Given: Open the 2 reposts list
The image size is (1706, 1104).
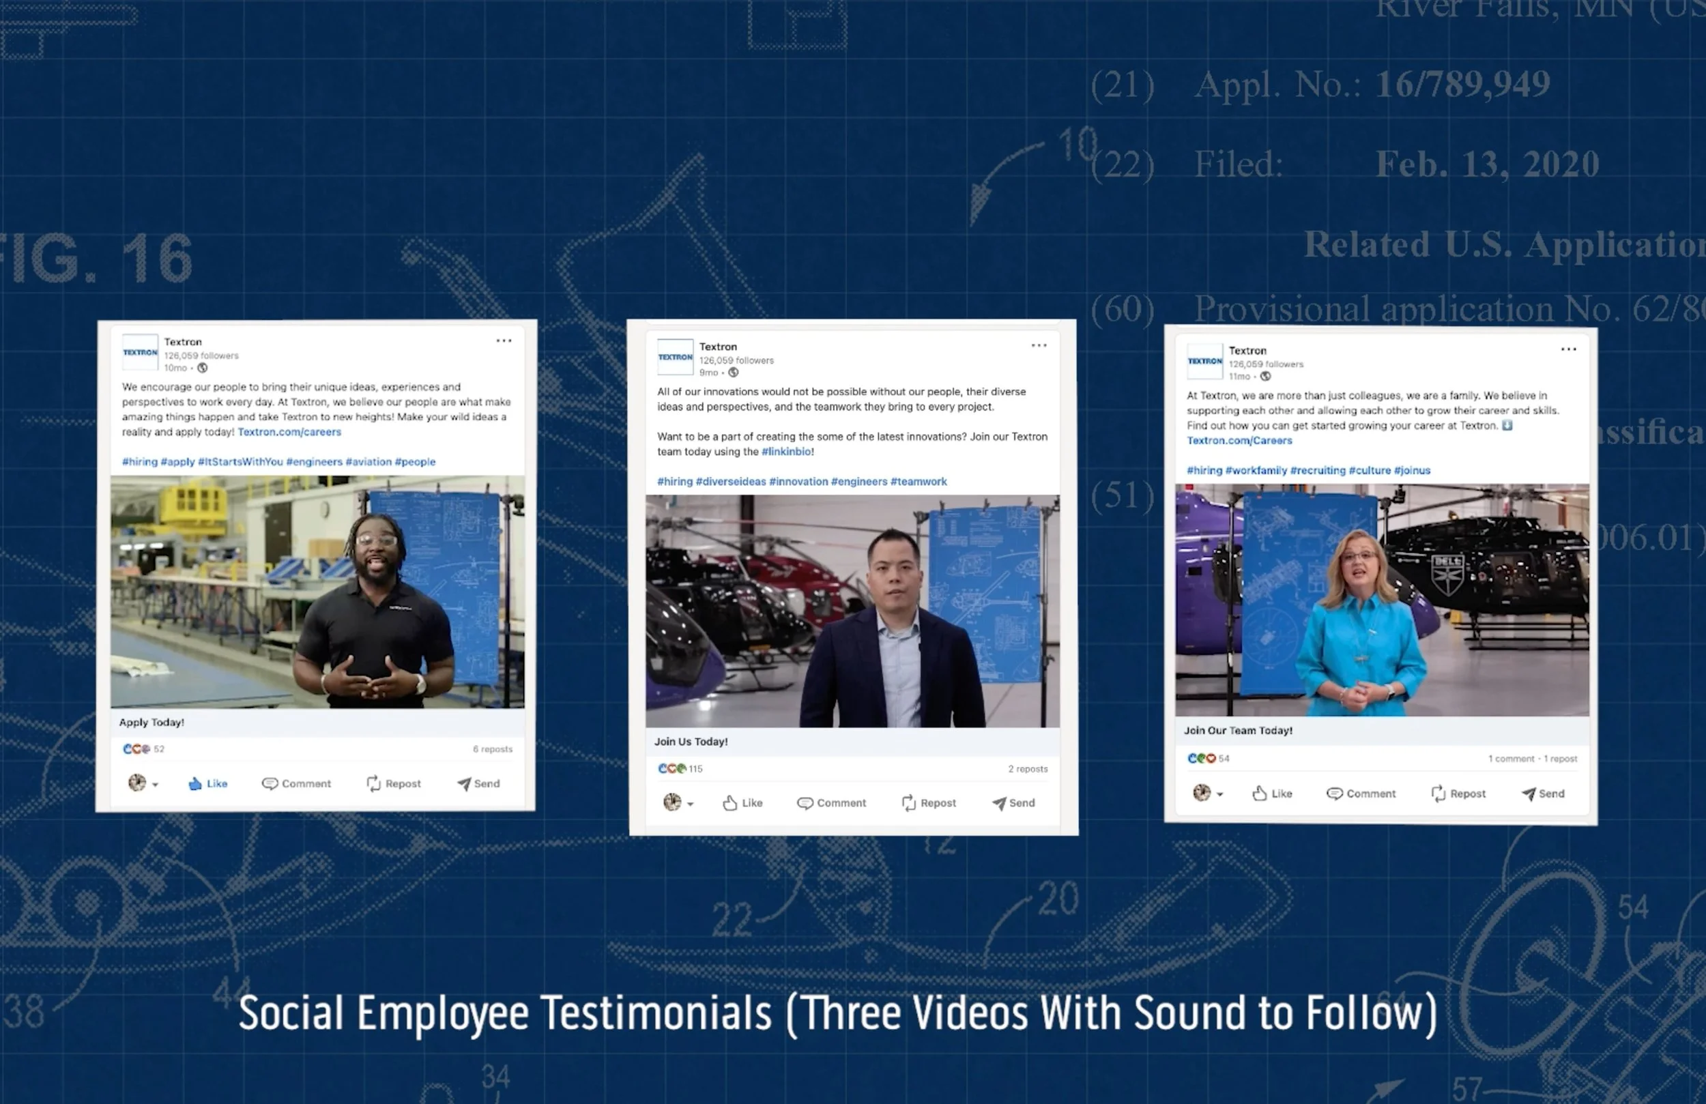Looking at the screenshot, I should (1028, 768).
